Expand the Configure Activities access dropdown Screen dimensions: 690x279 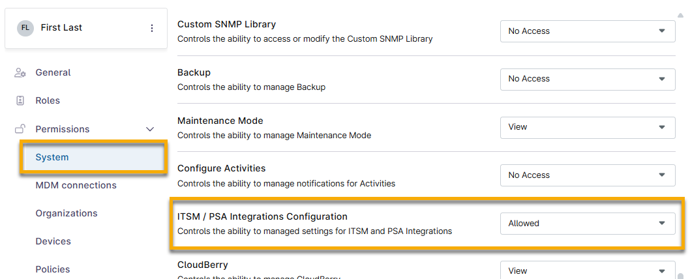point(588,175)
